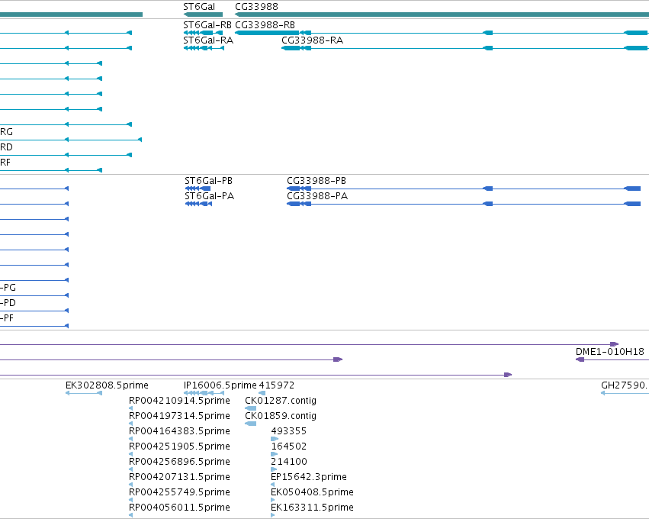The height and width of the screenshot is (519, 649).
Task: Select the CG33988-RA transcript label
Action: pos(312,40)
